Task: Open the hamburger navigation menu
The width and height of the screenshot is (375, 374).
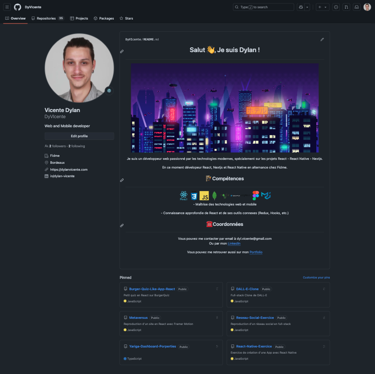Action: [x=7, y=7]
